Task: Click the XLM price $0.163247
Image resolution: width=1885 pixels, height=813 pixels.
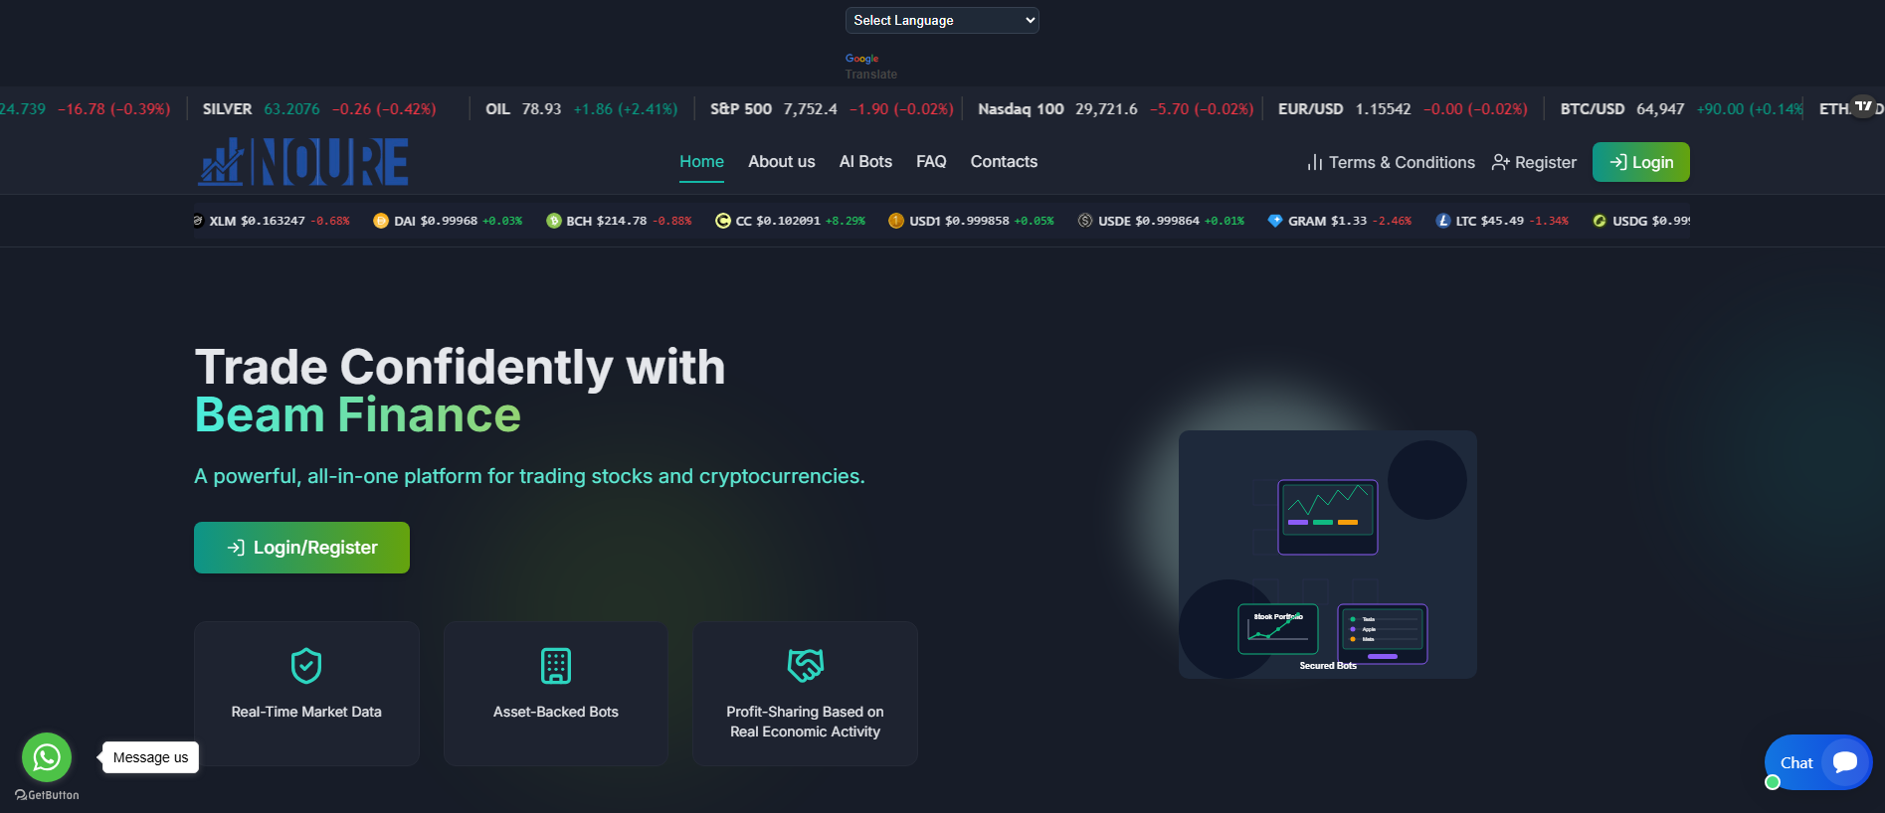Action: coord(273,221)
